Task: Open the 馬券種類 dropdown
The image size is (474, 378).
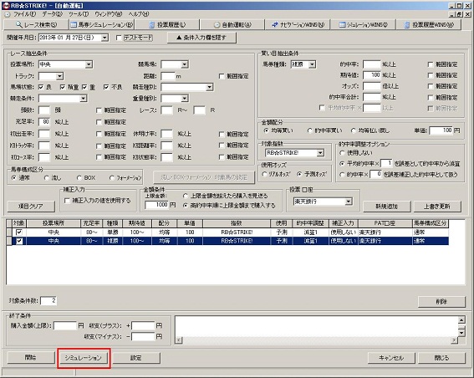Action: pyautogui.click(x=313, y=64)
